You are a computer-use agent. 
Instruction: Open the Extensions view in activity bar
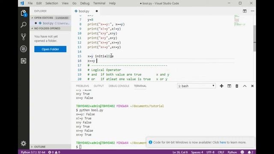(24, 61)
